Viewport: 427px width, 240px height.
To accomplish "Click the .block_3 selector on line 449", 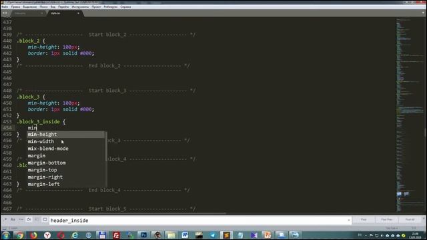I will click(x=28, y=97).
